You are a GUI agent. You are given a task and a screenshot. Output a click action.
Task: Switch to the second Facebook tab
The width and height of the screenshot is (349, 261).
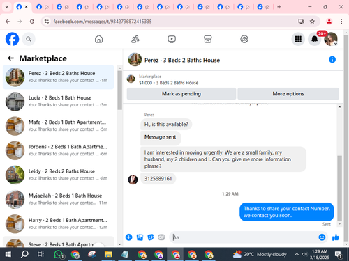tap(43, 7)
